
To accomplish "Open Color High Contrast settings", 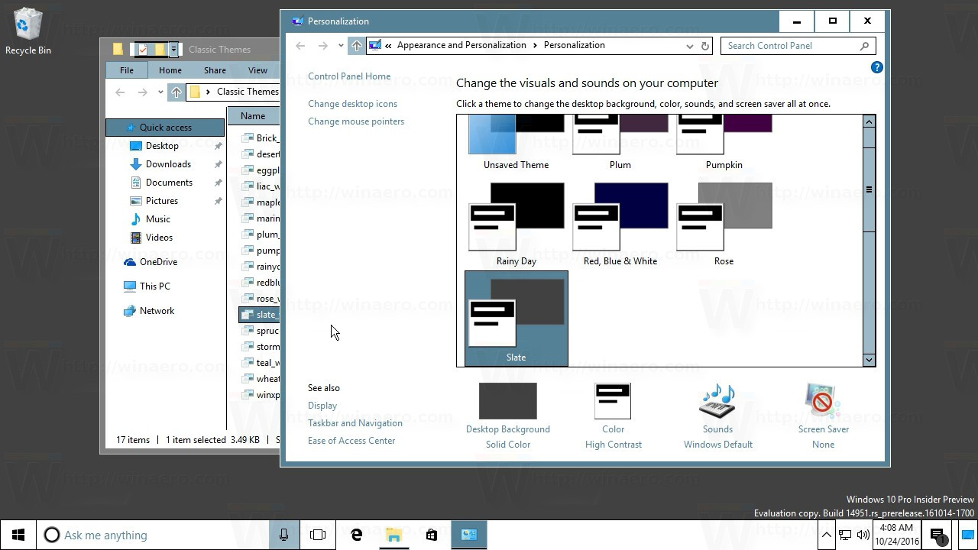I will (613, 416).
